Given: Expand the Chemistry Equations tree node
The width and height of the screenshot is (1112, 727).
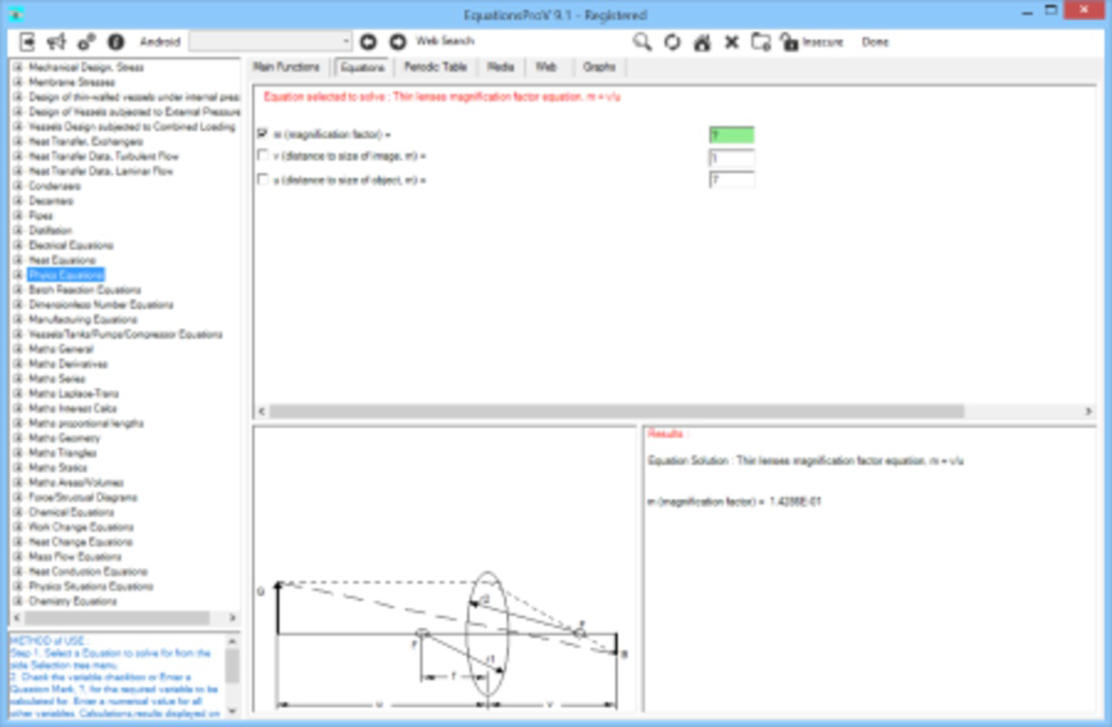Looking at the screenshot, I should tap(17, 601).
